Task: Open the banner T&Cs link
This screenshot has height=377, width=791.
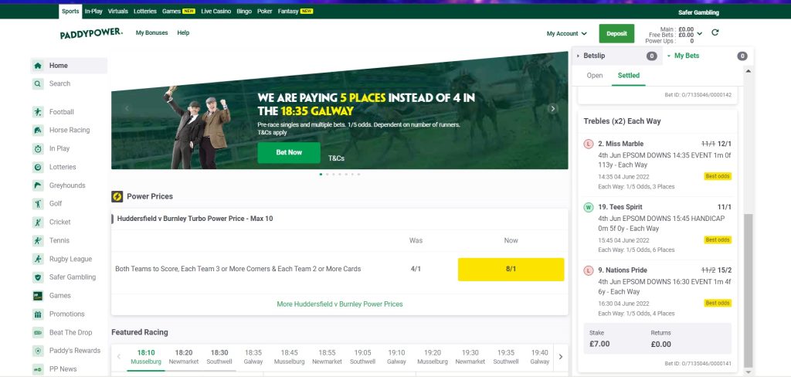Action: pyautogui.click(x=337, y=158)
